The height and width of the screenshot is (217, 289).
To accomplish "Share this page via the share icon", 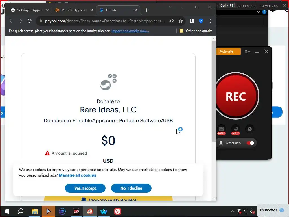I will 171,21.
